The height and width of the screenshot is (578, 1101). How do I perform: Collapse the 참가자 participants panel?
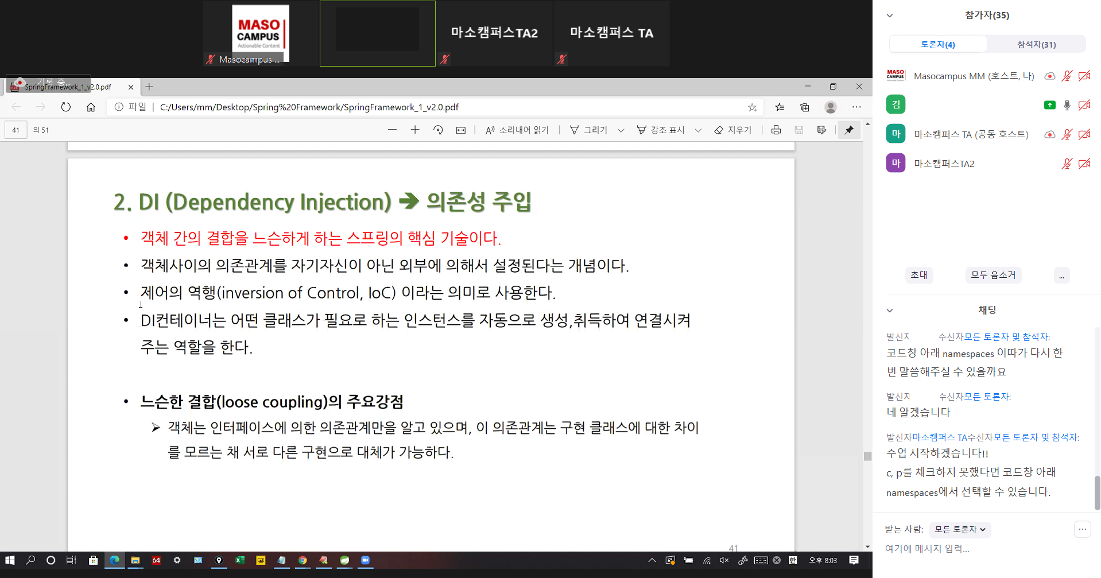(x=890, y=15)
